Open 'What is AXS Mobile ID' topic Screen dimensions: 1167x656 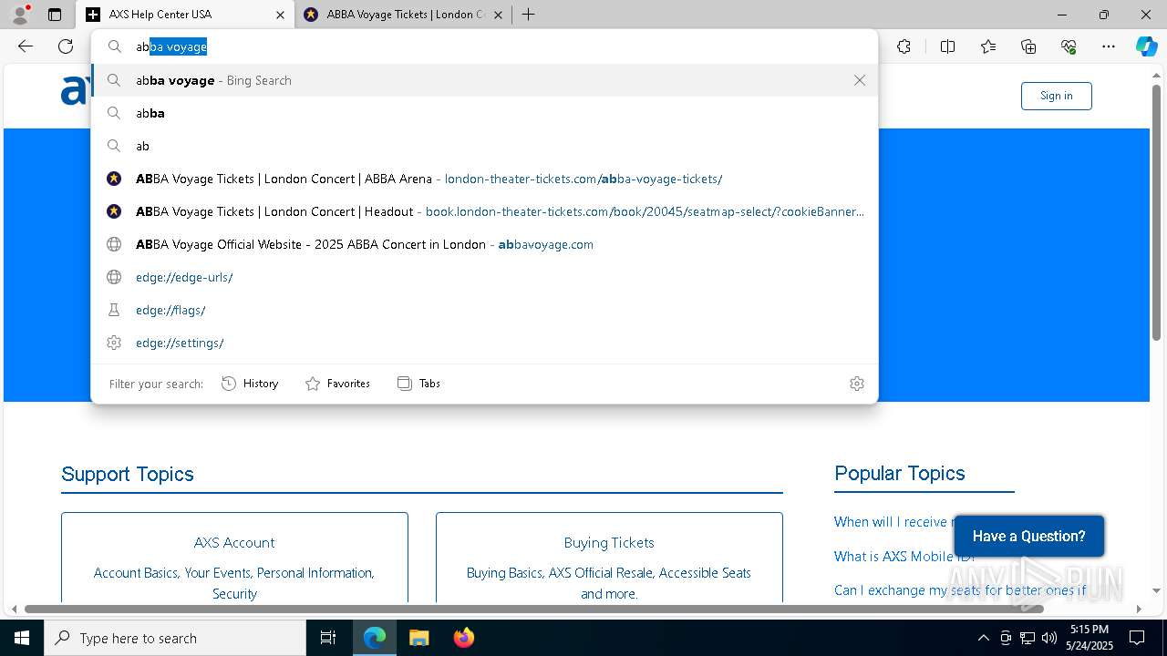(904, 556)
